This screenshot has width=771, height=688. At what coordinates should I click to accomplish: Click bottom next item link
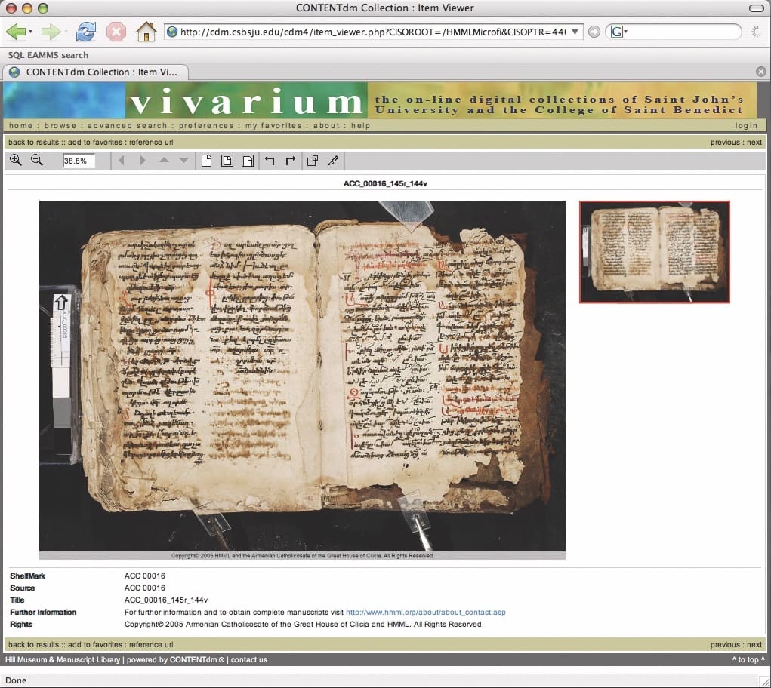click(x=754, y=644)
